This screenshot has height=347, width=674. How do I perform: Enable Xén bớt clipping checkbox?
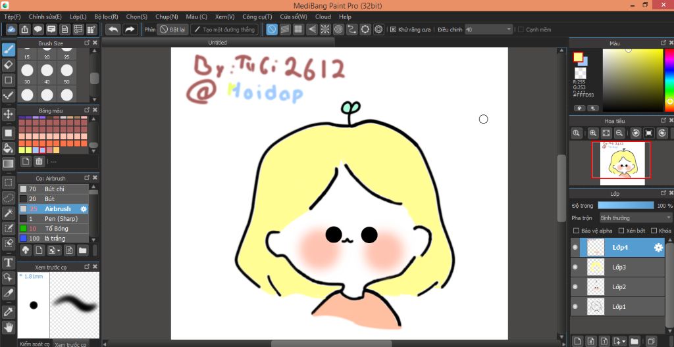click(621, 231)
